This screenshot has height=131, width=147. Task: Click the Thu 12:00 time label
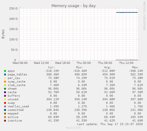126,63
